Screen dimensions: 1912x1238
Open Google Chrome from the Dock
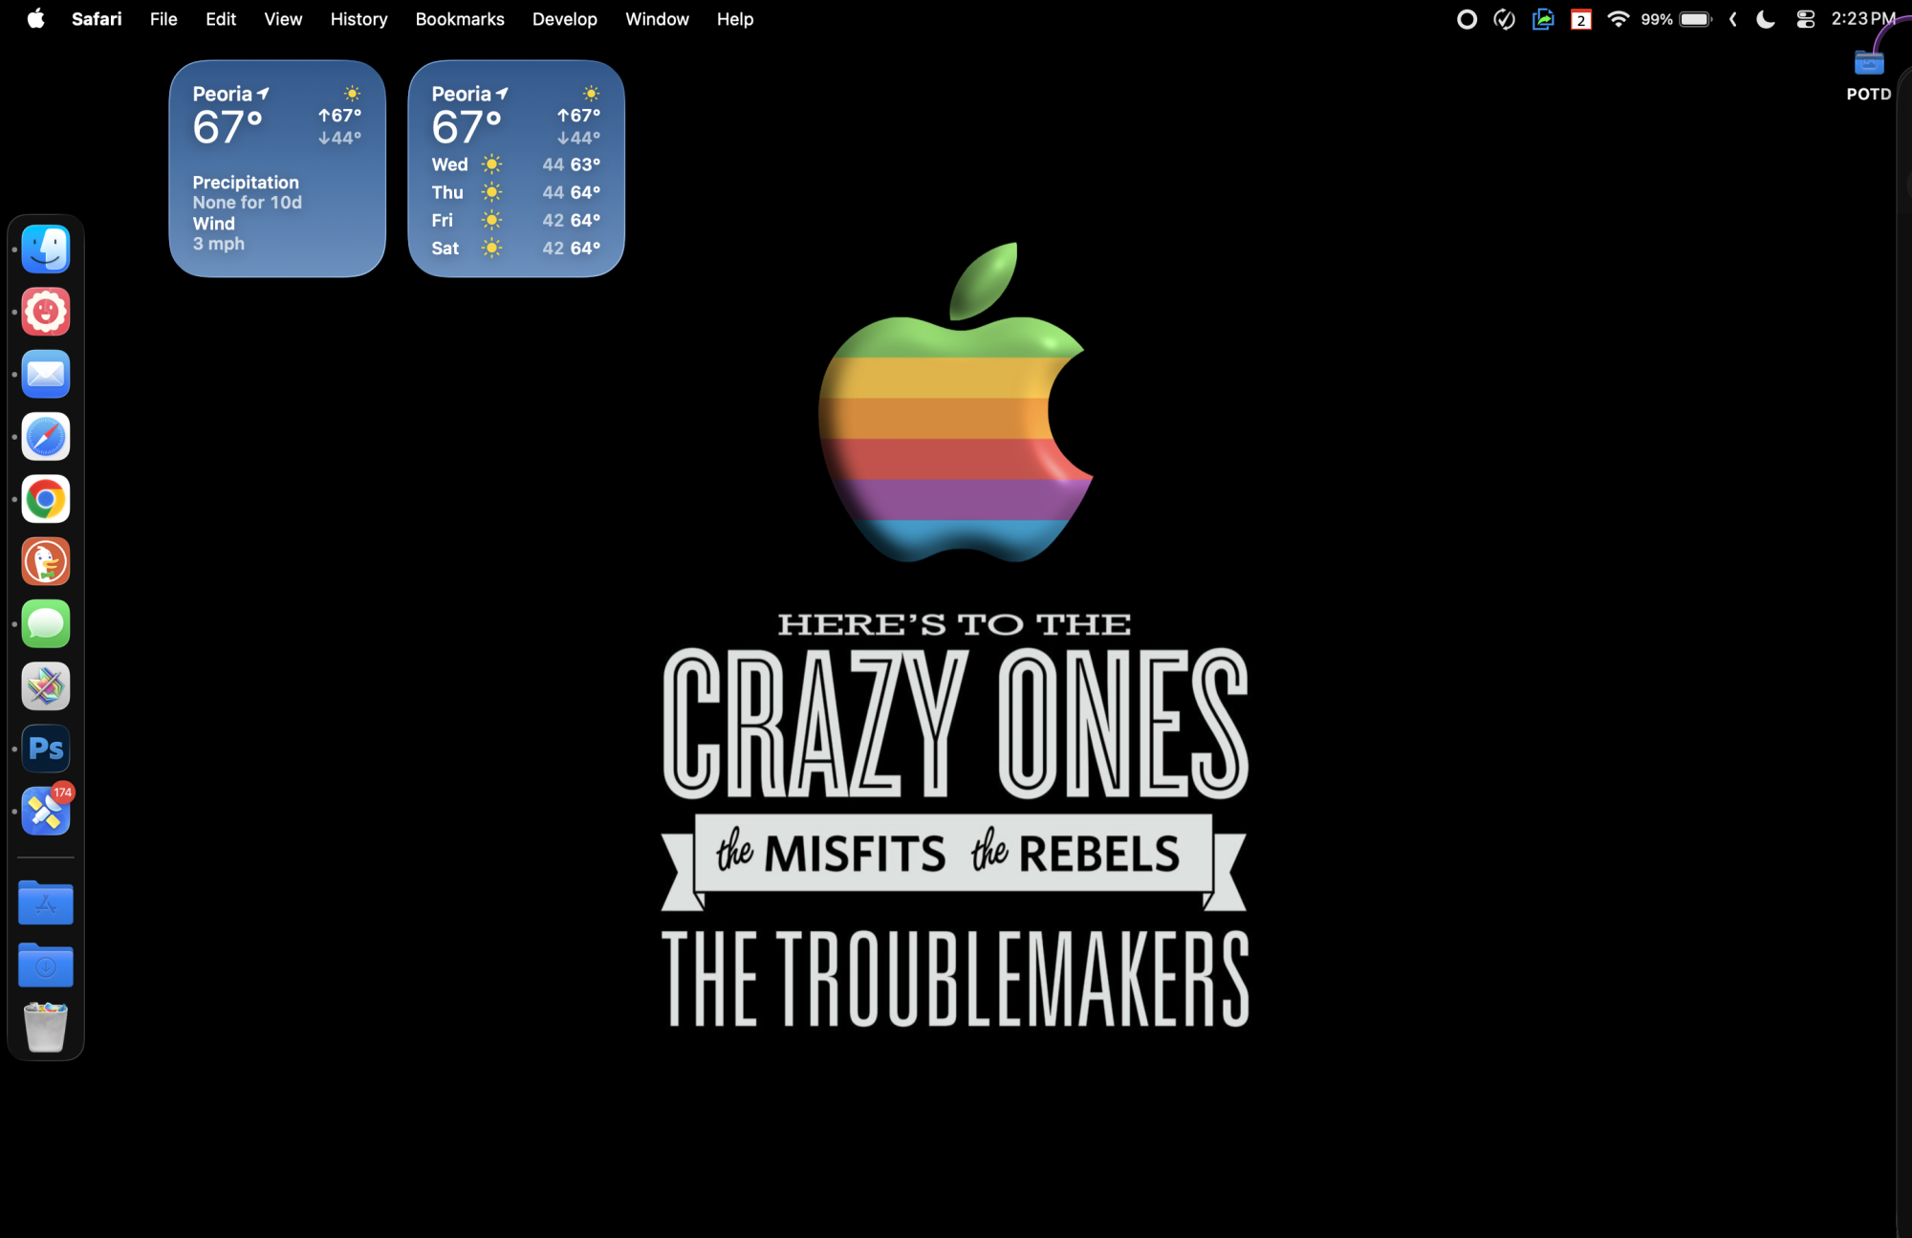pyautogui.click(x=45, y=499)
